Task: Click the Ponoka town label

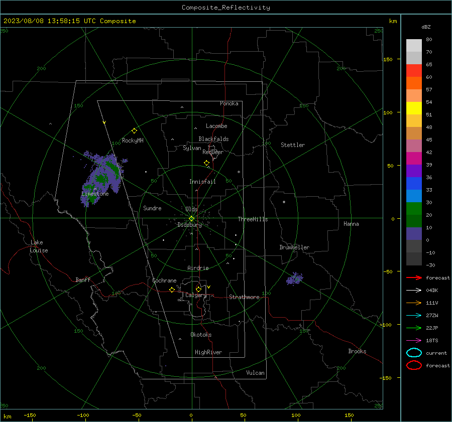Action: (229, 103)
